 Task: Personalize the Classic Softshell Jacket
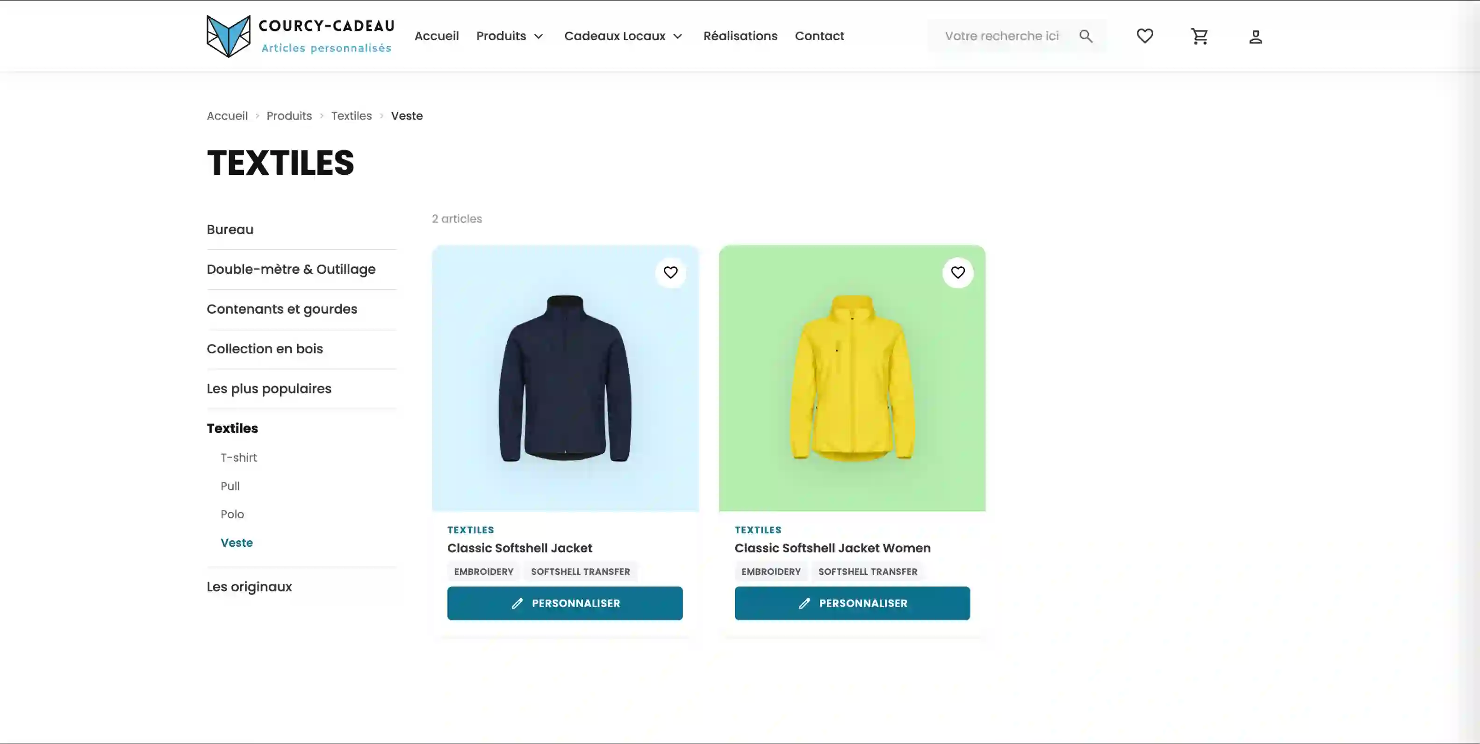tap(565, 603)
